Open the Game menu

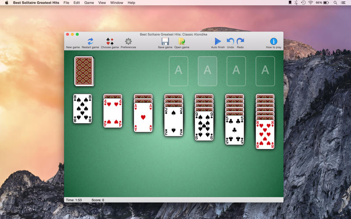89,3
